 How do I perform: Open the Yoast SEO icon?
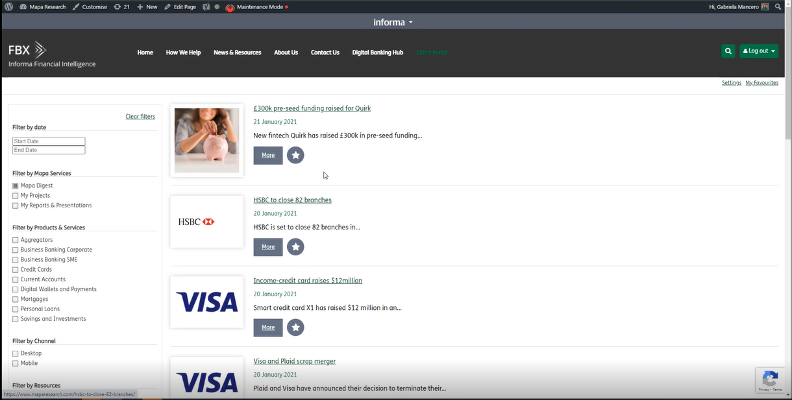[206, 6]
